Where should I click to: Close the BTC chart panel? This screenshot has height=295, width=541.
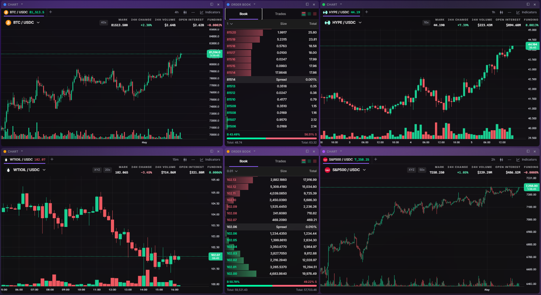click(x=218, y=5)
